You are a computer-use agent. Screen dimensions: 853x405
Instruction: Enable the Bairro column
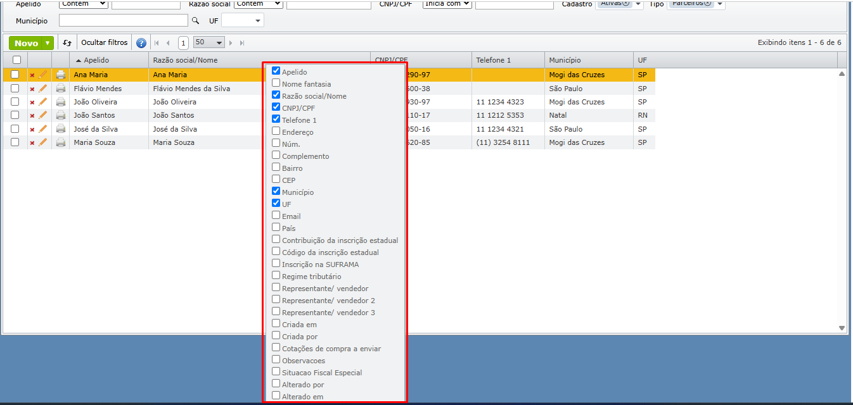[276, 167]
